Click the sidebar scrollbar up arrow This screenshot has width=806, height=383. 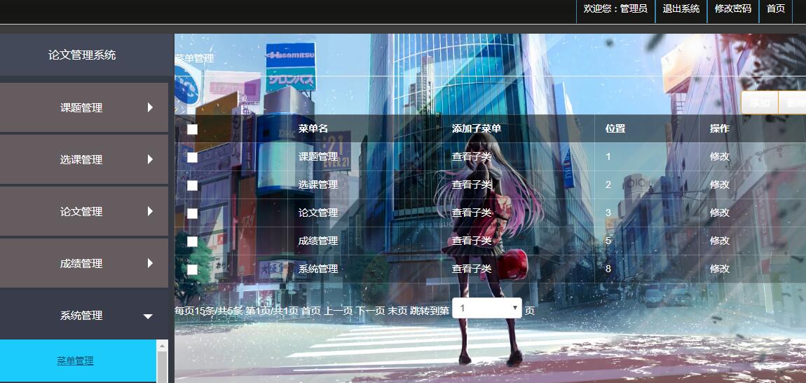pyautogui.click(x=162, y=346)
